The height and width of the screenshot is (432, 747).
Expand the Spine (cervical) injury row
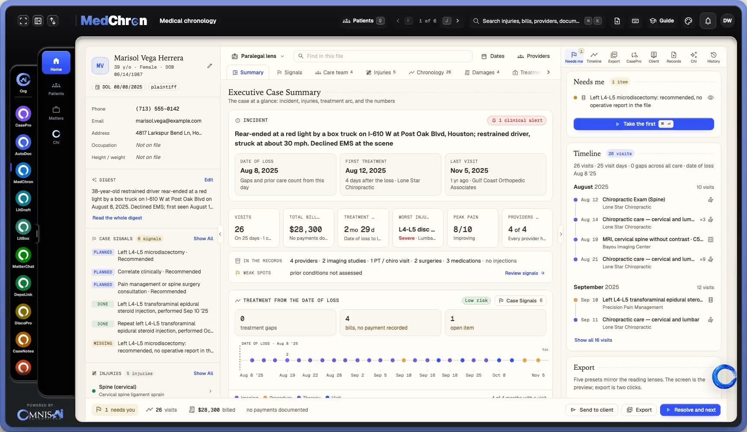point(153,391)
